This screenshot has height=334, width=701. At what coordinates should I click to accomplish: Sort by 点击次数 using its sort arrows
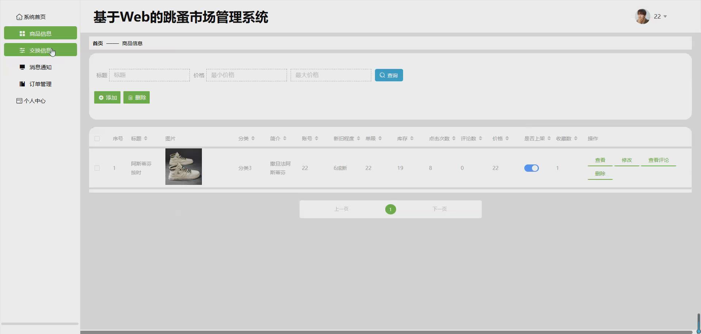pos(453,138)
